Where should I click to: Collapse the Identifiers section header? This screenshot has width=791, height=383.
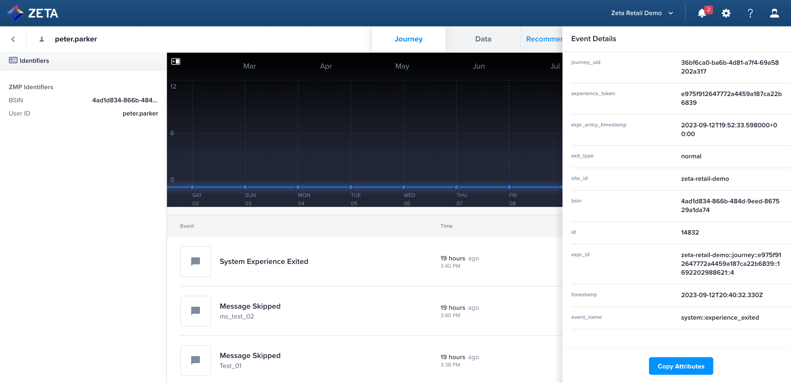point(34,61)
